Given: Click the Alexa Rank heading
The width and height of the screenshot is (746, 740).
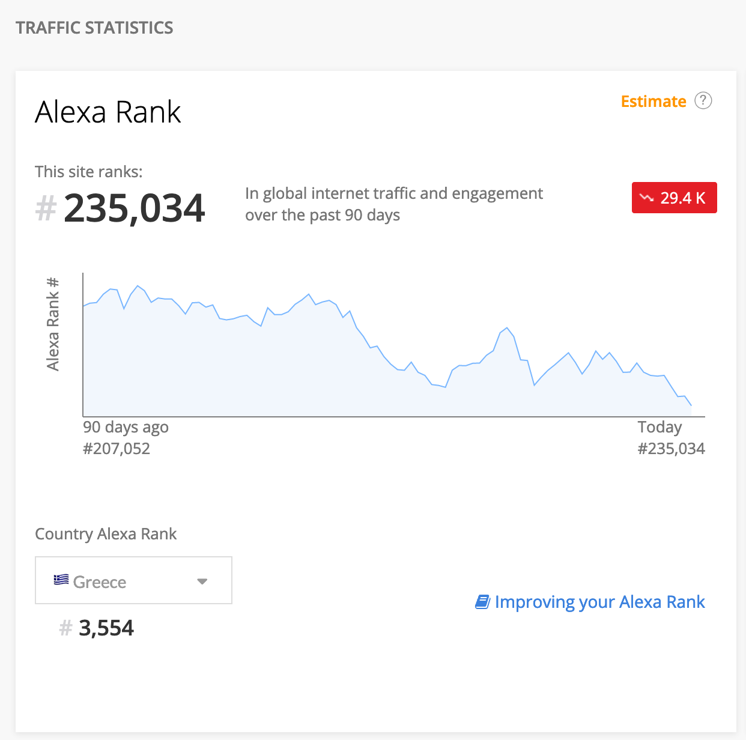Looking at the screenshot, I should [x=108, y=112].
